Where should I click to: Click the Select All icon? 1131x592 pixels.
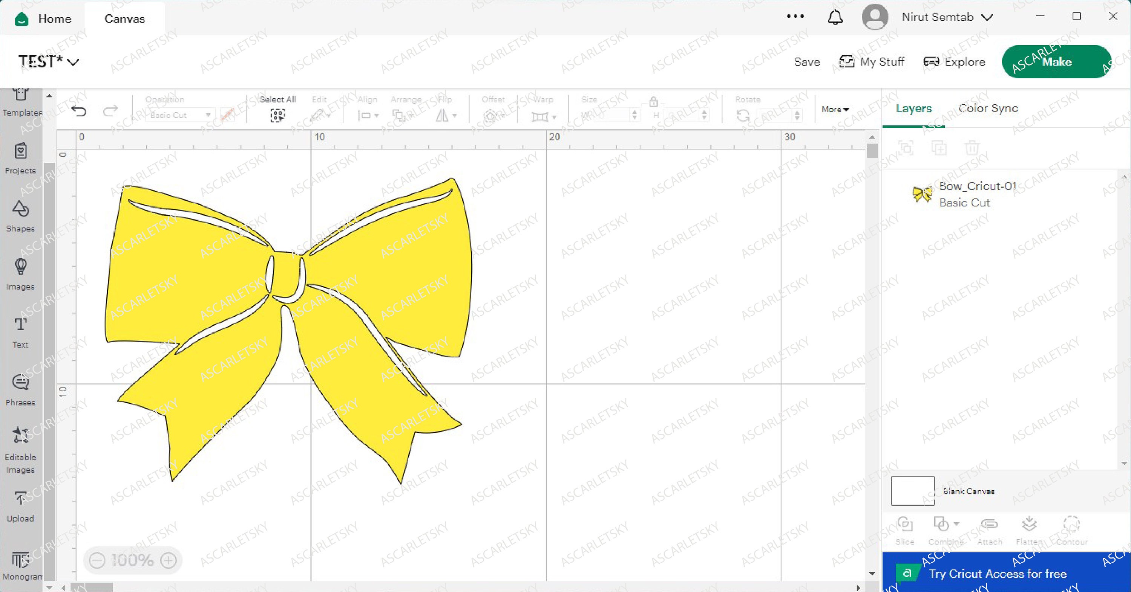point(277,115)
